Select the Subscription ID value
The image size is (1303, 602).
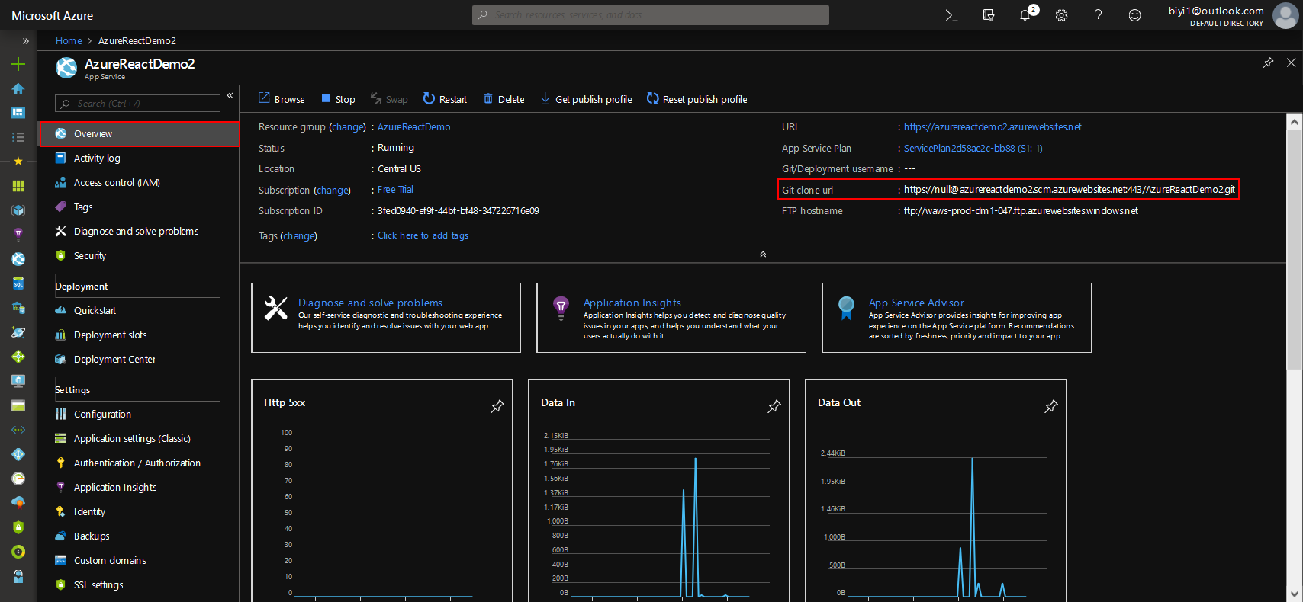point(458,211)
